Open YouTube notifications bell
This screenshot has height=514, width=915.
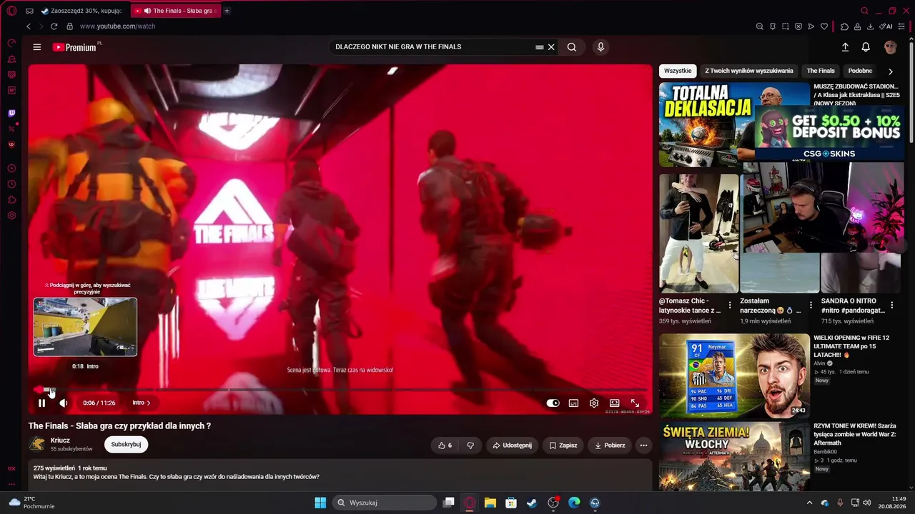click(x=866, y=47)
